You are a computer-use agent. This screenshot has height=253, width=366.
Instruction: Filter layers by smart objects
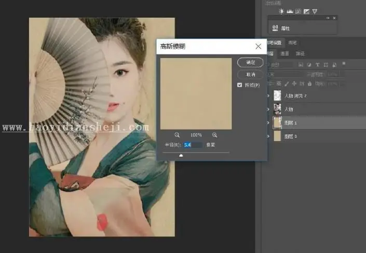334,65
